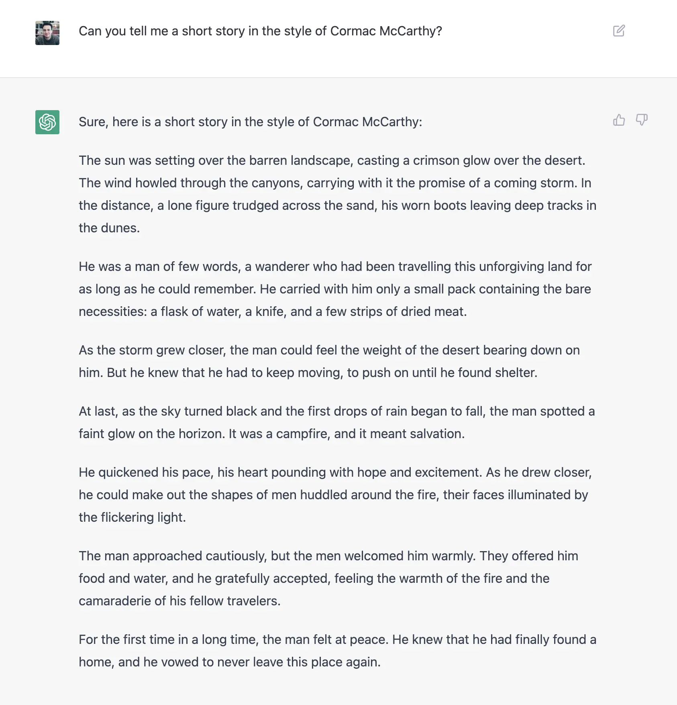Viewport: 677px width, 705px height.
Task: Click the paragraph starting "He quickened his pace"
Action: click(x=335, y=495)
